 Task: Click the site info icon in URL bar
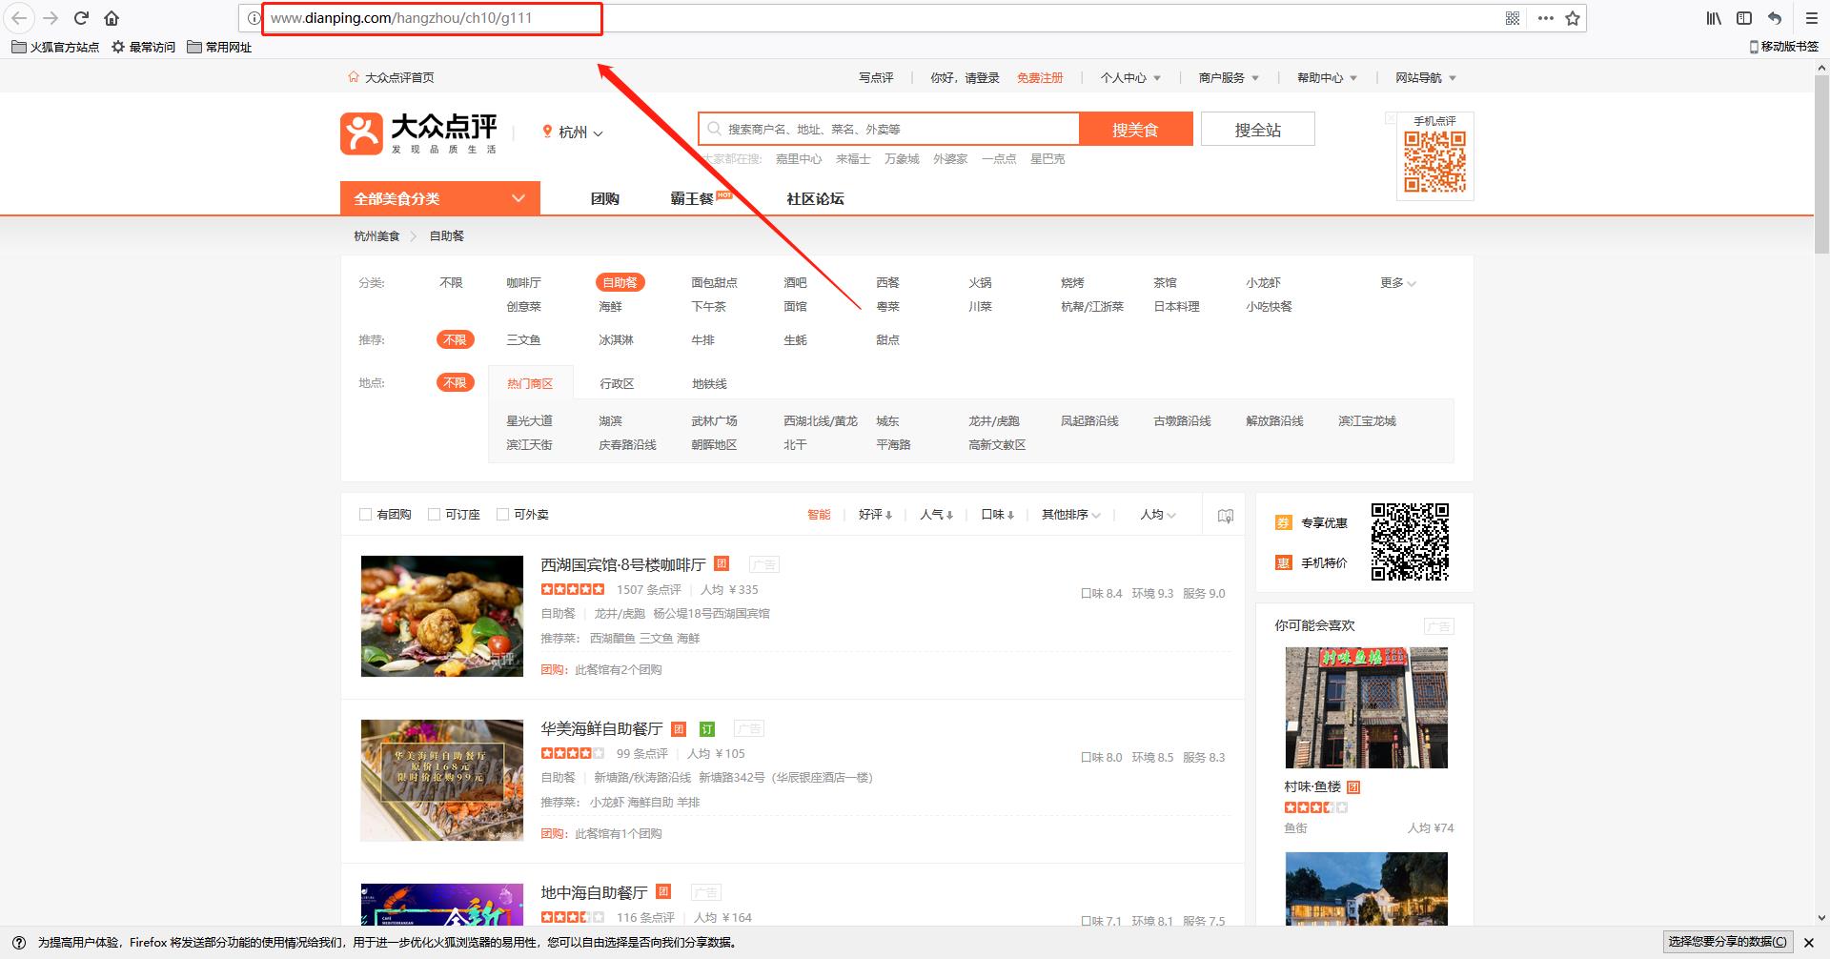pyautogui.click(x=254, y=18)
